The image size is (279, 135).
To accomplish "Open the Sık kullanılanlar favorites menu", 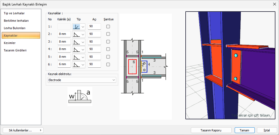I will tap(23, 130).
